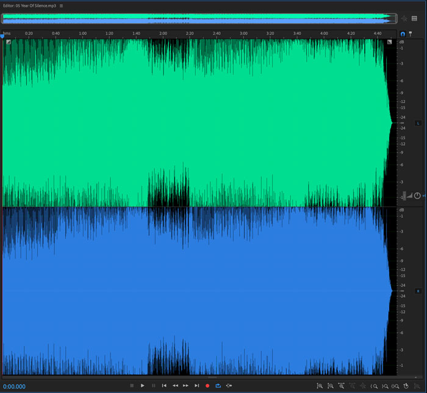The height and width of the screenshot is (393, 427).
Task: Click the 0:20 mark on time ruler
Action: (x=29, y=34)
